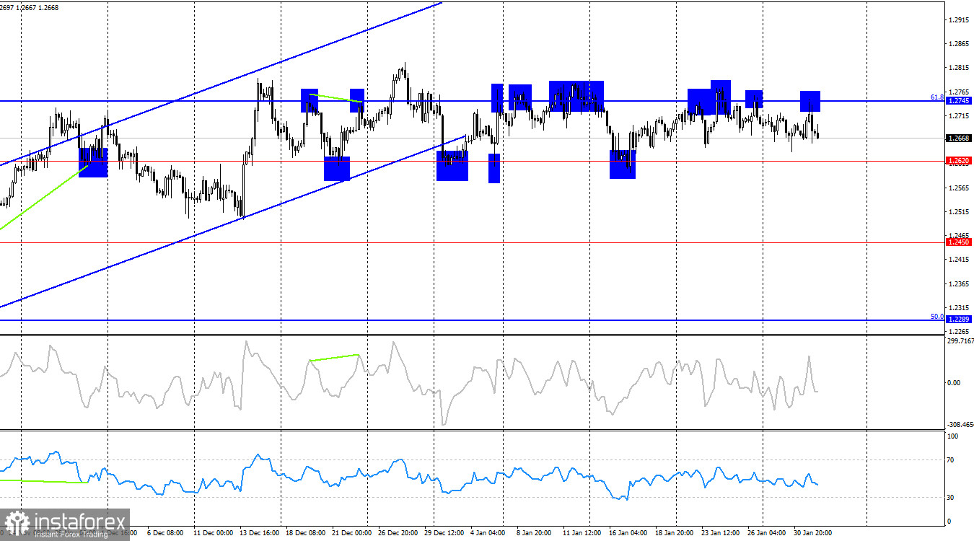Select the 13 Dec 16:00 time label

pos(260,533)
